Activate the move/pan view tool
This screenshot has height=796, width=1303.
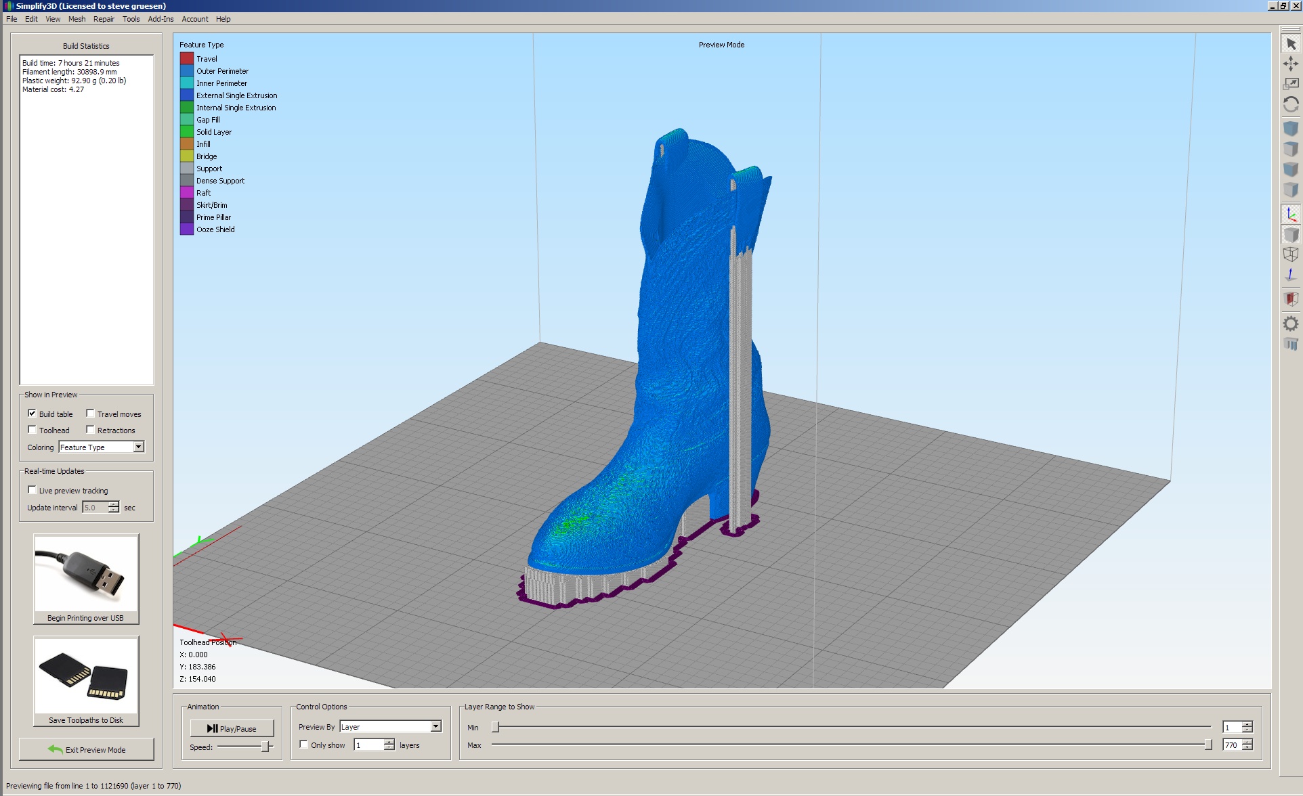[x=1291, y=64]
